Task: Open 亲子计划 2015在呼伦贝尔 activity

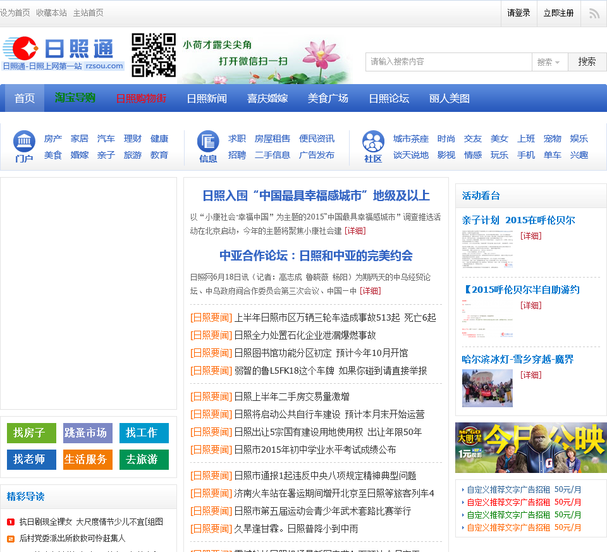Action: (x=518, y=221)
